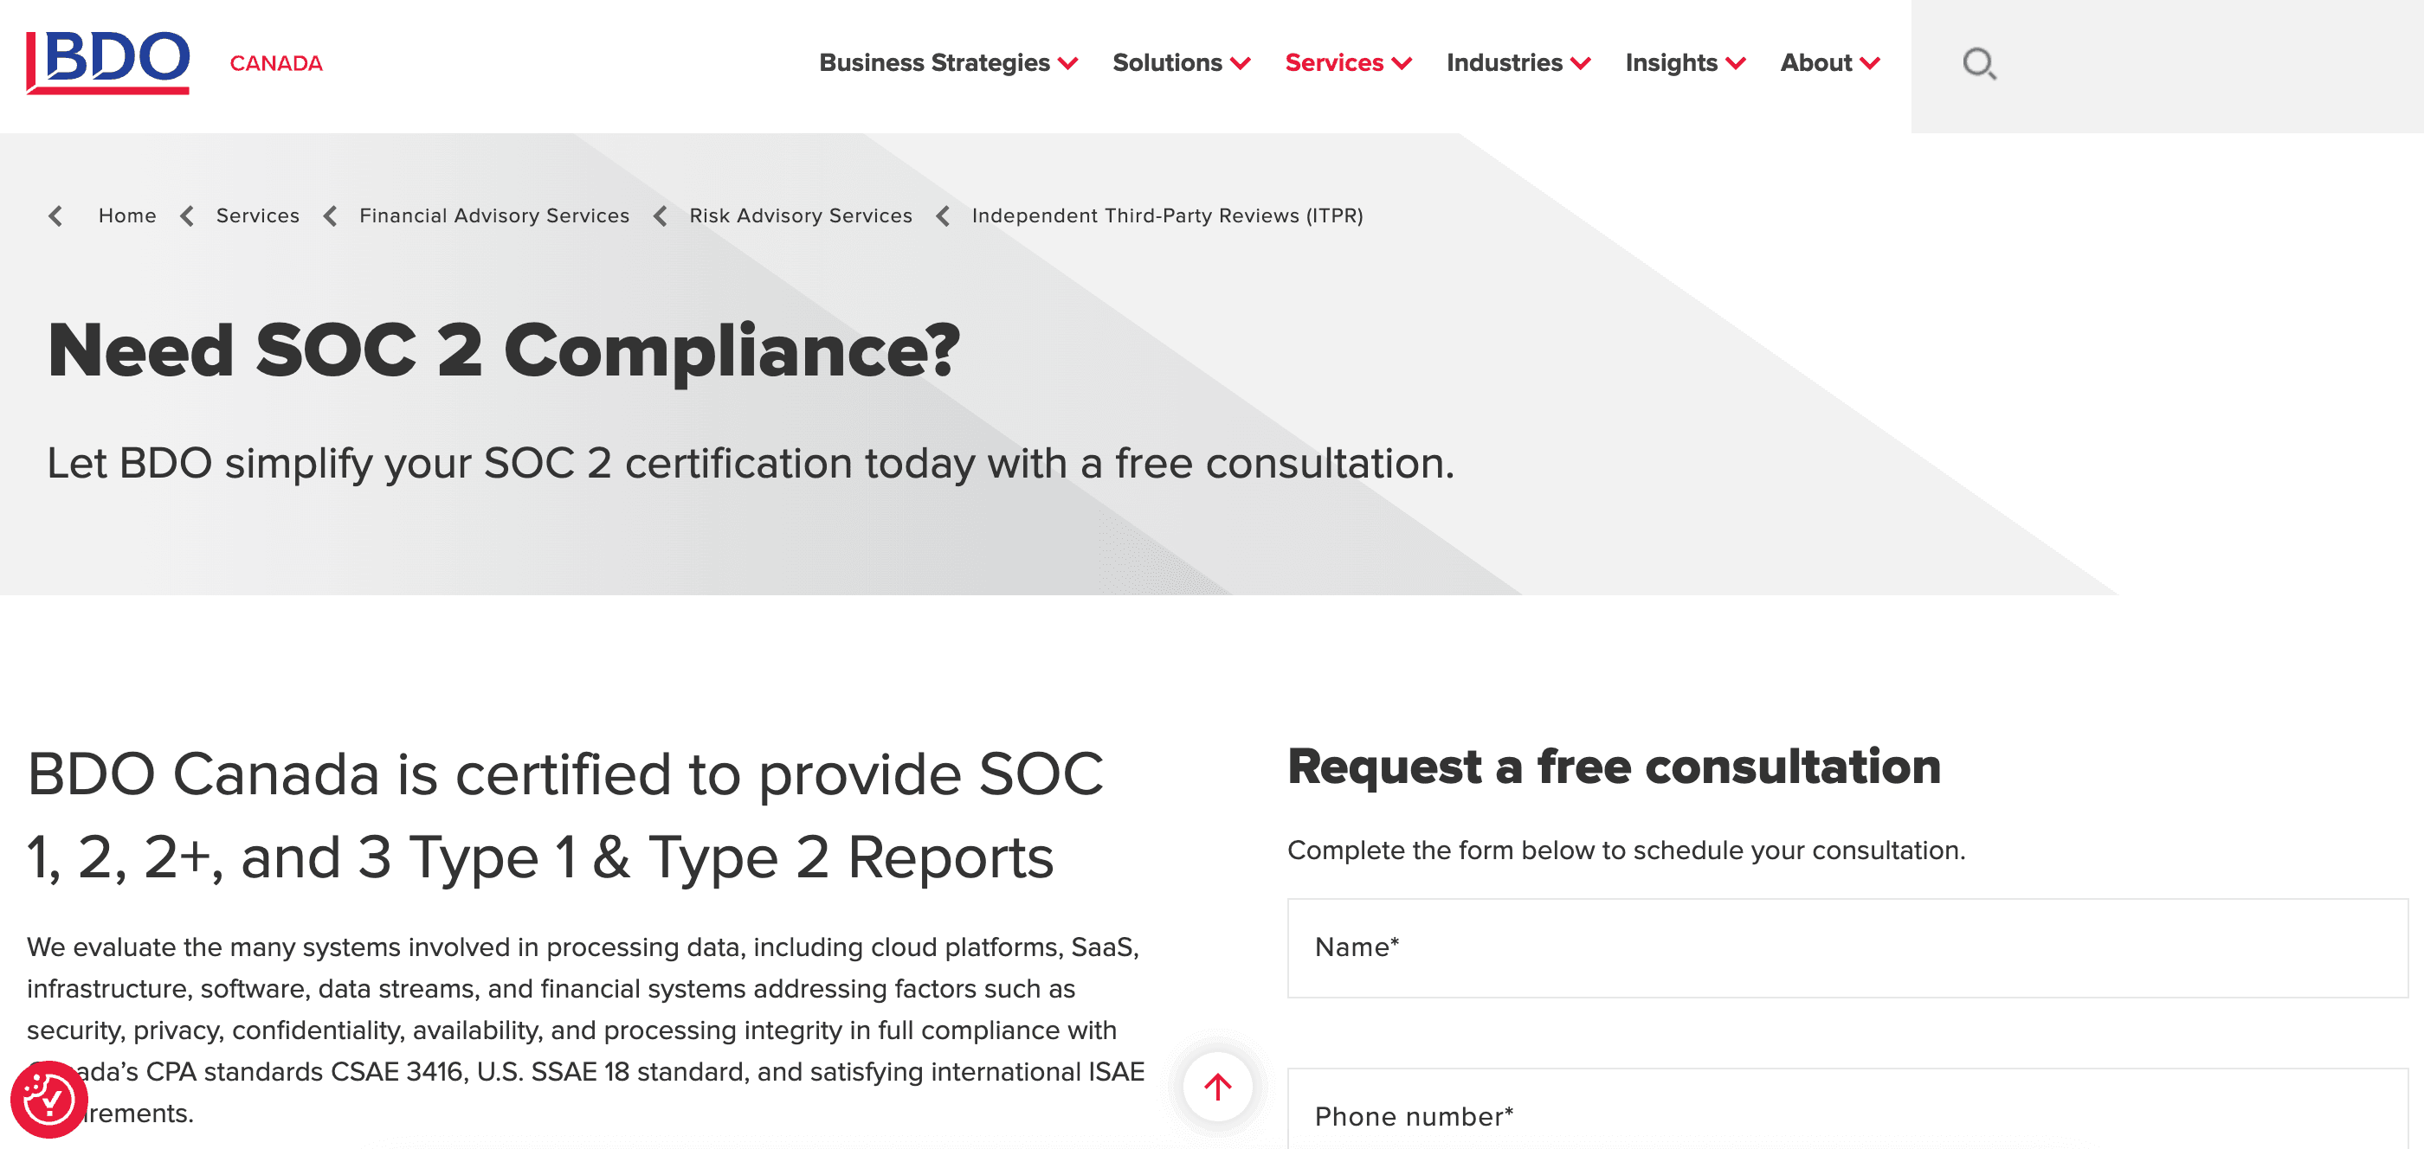Click the scroll-to-top arrow
2424x1149 pixels.
(x=1218, y=1087)
